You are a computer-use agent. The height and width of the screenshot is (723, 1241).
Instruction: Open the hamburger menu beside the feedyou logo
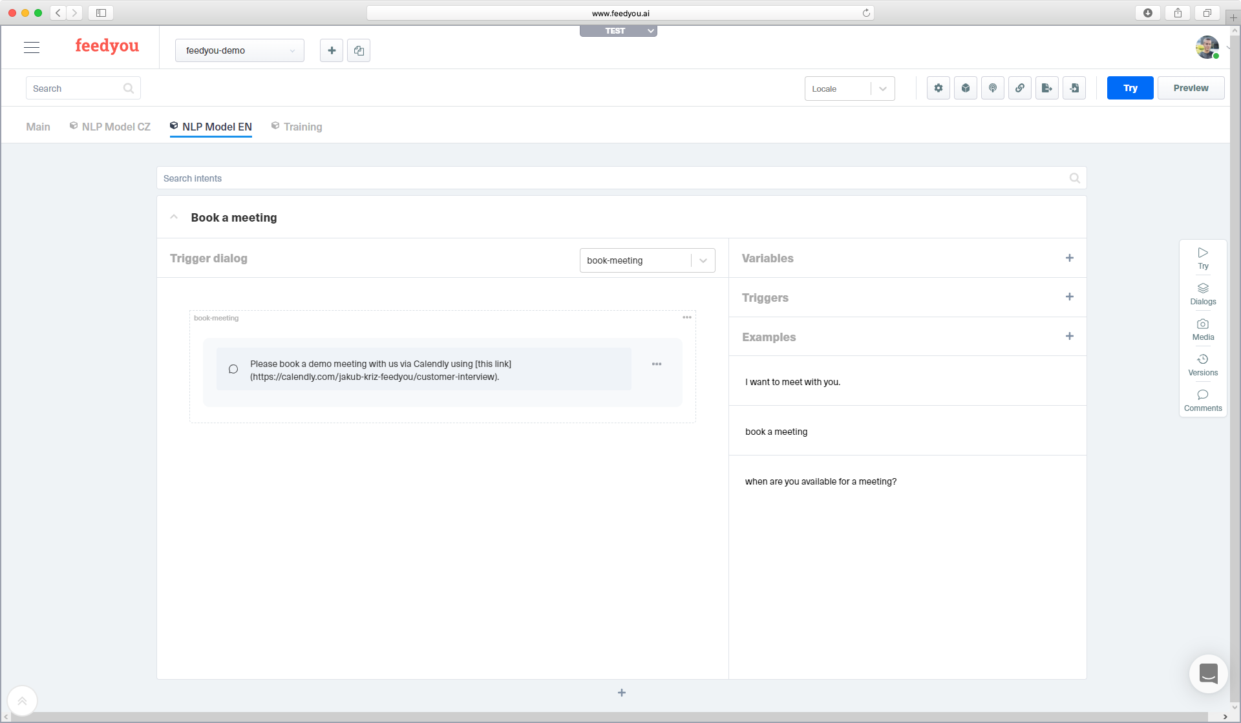(31, 47)
